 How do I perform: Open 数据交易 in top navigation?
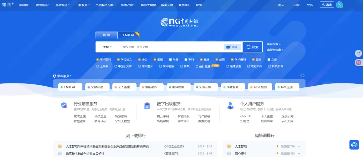coord(167,5)
